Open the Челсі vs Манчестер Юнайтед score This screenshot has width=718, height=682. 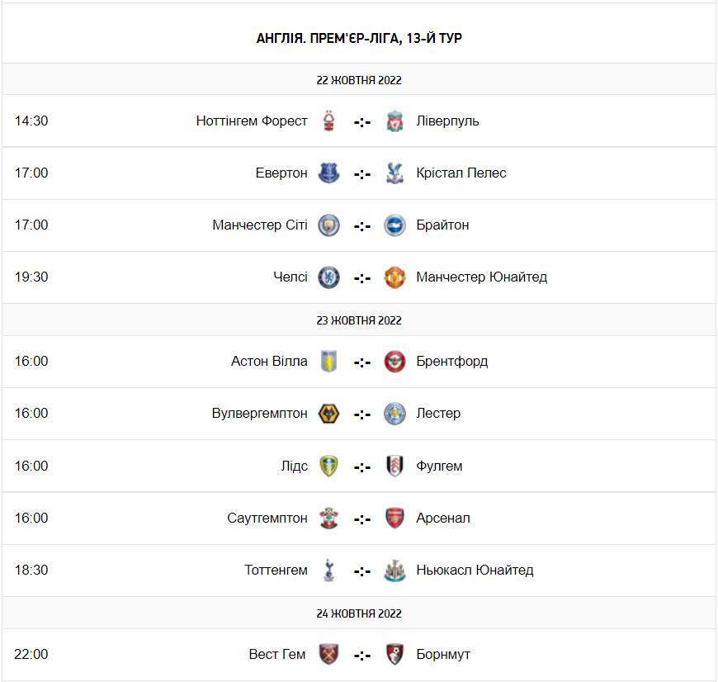coord(362,277)
